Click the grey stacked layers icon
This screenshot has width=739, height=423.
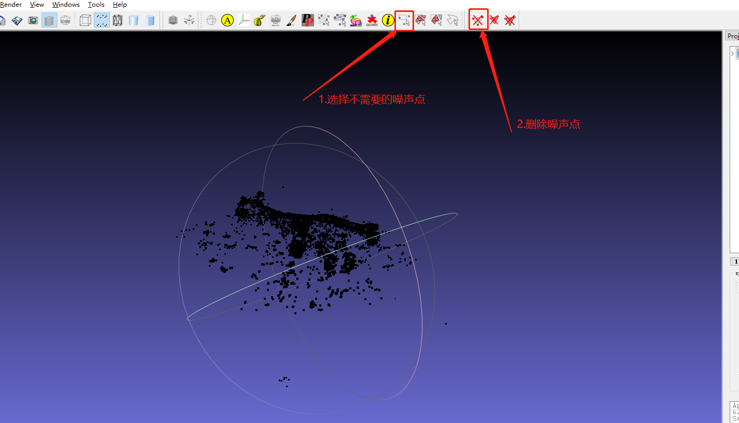[x=173, y=20]
